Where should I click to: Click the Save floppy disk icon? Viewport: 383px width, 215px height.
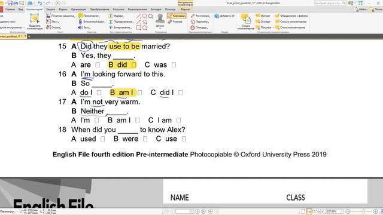click(x=10, y=3)
